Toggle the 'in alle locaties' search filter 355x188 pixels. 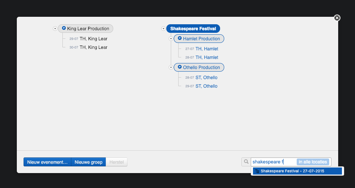coord(313,162)
